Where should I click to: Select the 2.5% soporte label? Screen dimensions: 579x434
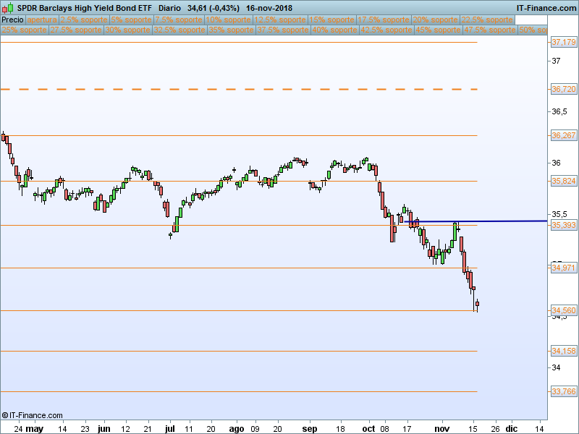[x=84, y=20]
